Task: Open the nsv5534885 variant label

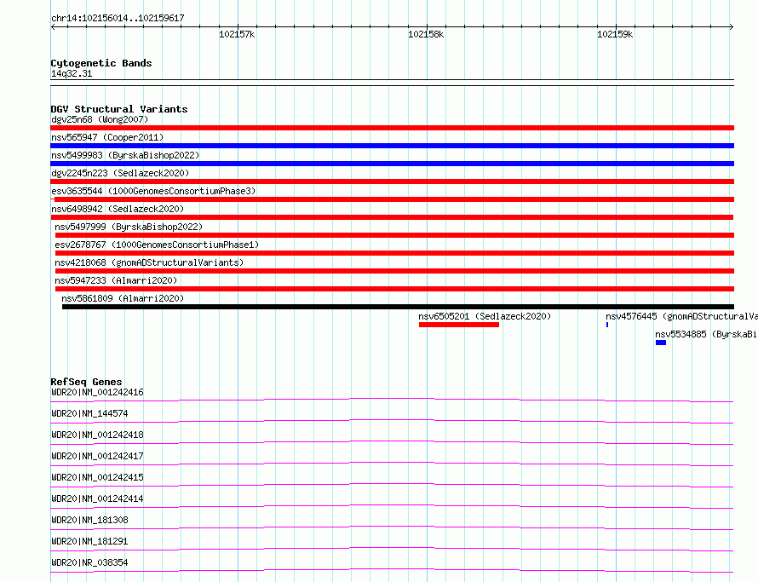Action: [x=706, y=334]
